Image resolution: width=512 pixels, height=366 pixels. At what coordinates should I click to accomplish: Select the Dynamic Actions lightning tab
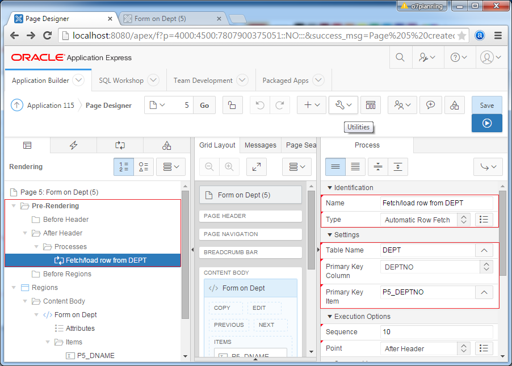point(74,145)
